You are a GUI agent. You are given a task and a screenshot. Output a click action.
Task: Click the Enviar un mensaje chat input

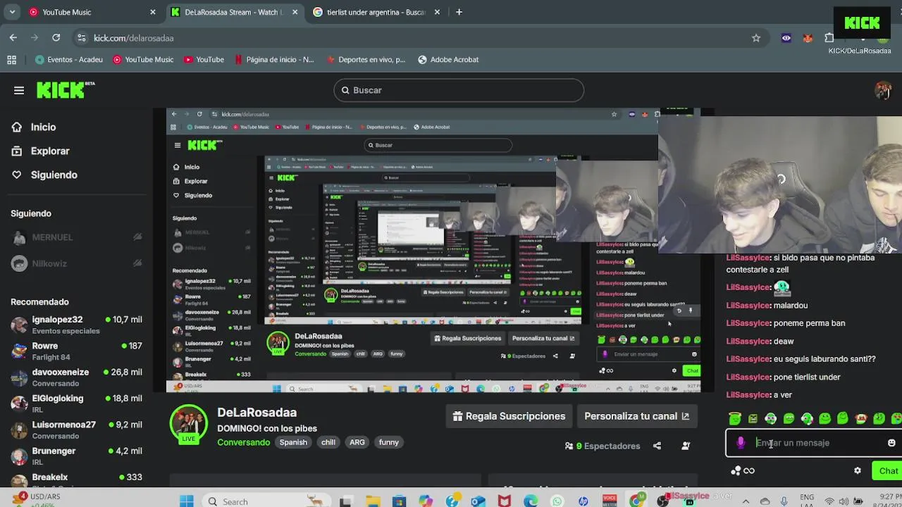point(815,443)
